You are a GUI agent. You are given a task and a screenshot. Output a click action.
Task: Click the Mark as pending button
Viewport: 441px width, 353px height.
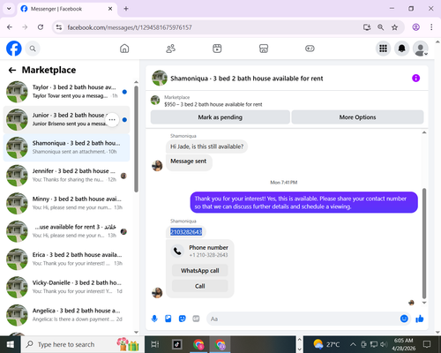tap(220, 117)
